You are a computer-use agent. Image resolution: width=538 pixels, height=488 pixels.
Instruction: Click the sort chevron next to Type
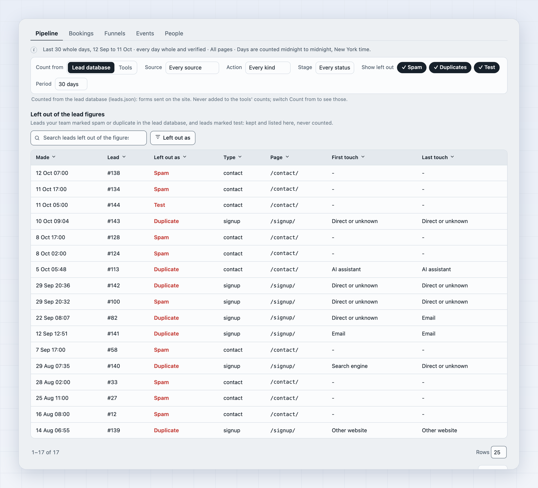240,157
